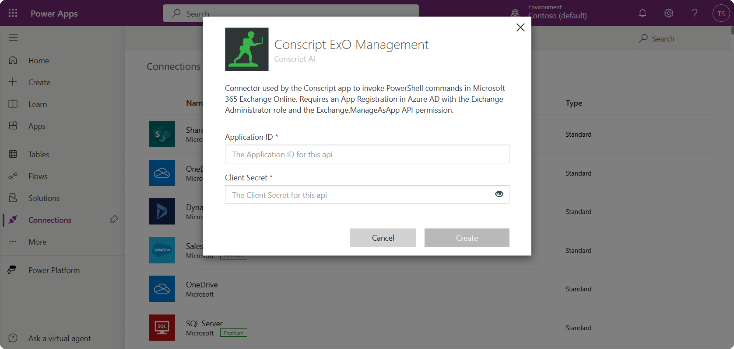The image size is (734, 349).
Task: Click the Solutions icon in sidebar
Action: [x=13, y=198]
